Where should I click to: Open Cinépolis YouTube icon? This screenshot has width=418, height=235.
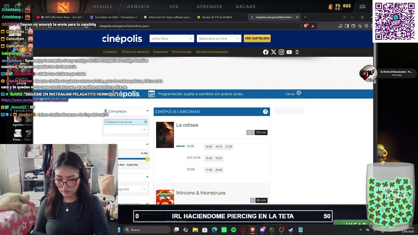[289, 52]
